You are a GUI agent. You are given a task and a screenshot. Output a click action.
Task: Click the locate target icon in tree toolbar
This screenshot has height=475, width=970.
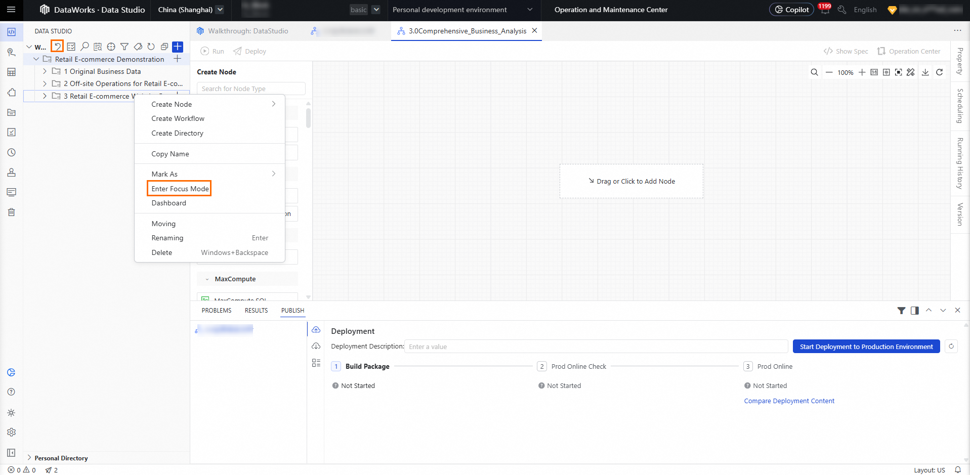(x=111, y=47)
